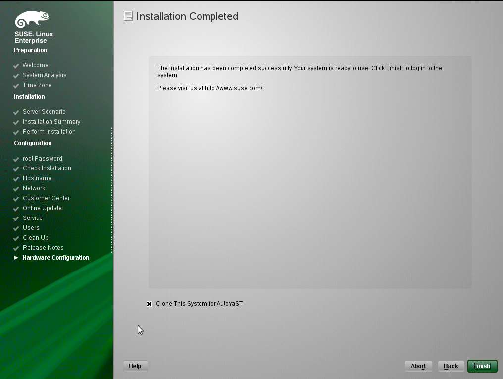Screen dimensions: 503x379
Task: Select the Welcome step label
Action: pyautogui.click(x=35, y=65)
